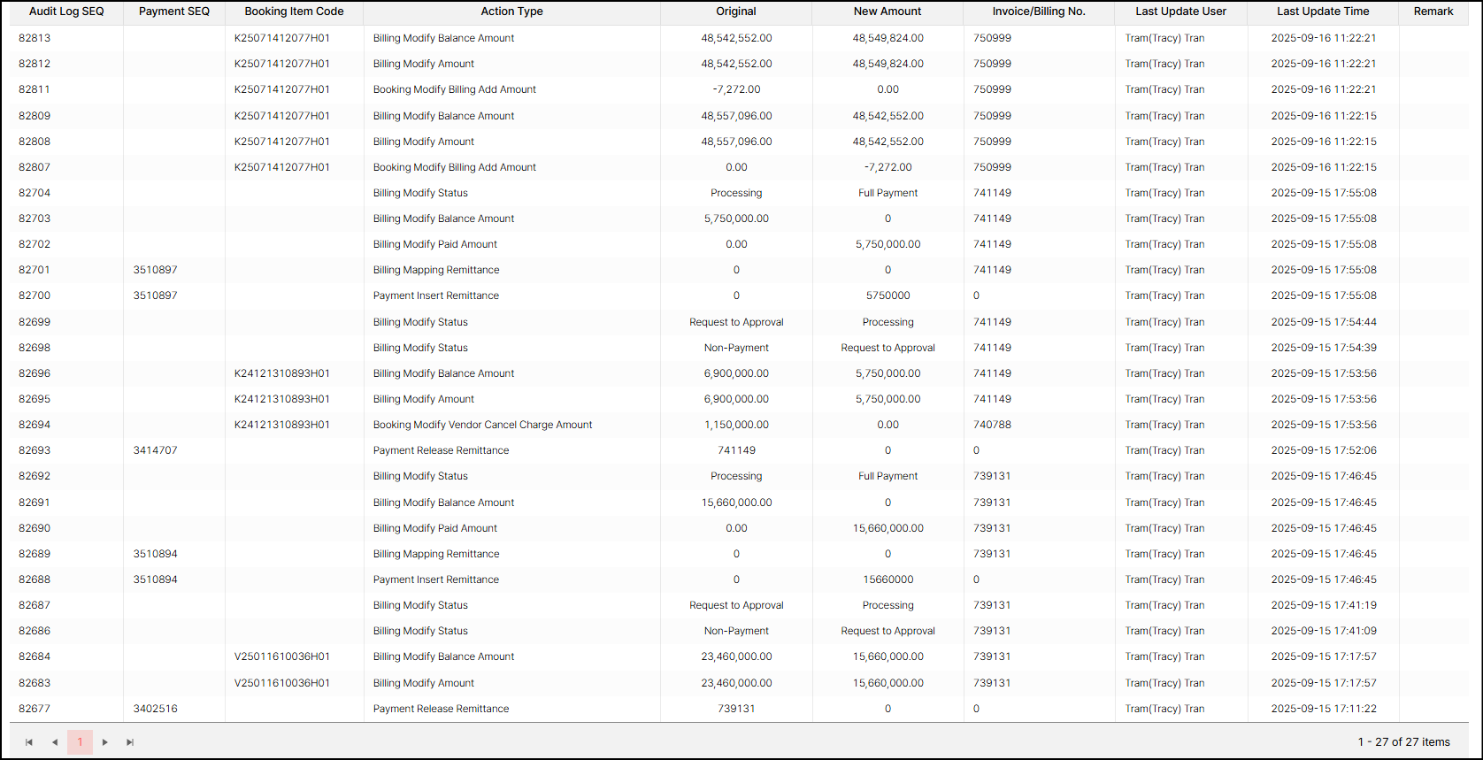The image size is (1483, 760).
Task: Sort by Payment SEQ column header
Action: [174, 12]
